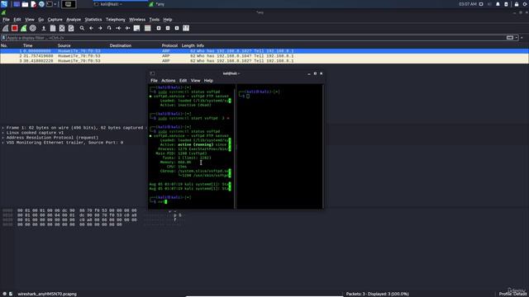
Task: Open Wireshark's View menu
Action: (x=30, y=20)
